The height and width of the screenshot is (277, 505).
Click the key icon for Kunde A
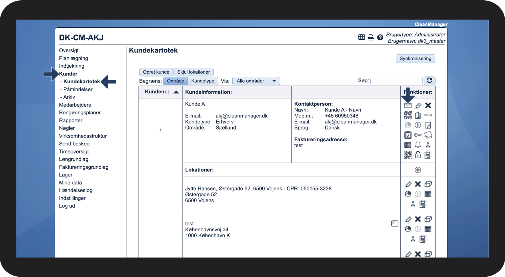[x=418, y=135]
